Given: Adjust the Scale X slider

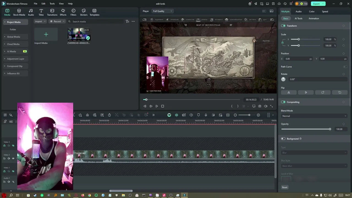Looking at the screenshot, I should 306,39.
